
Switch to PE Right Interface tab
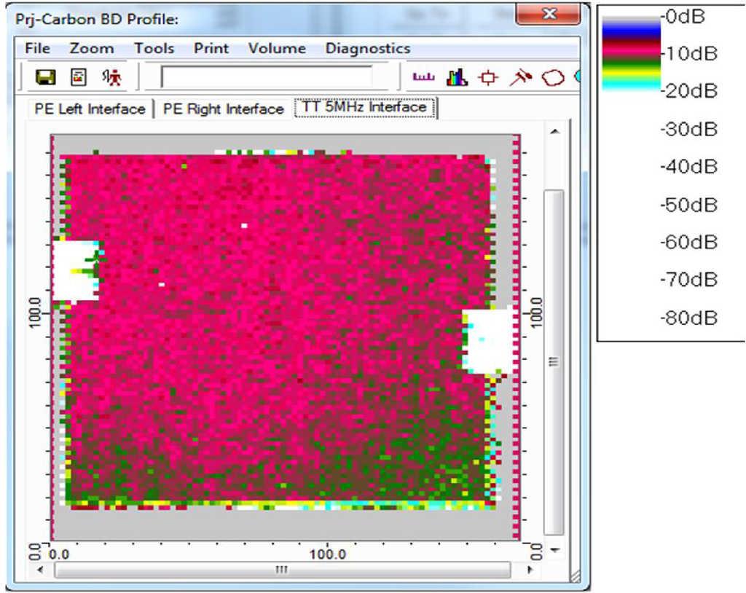pos(223,109)
